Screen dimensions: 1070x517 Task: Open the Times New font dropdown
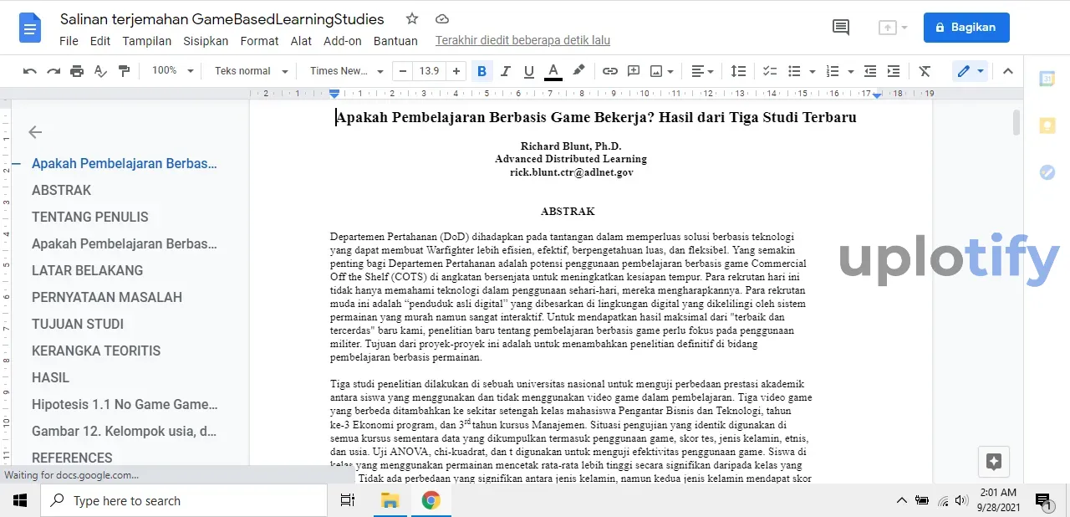(346, 71)
